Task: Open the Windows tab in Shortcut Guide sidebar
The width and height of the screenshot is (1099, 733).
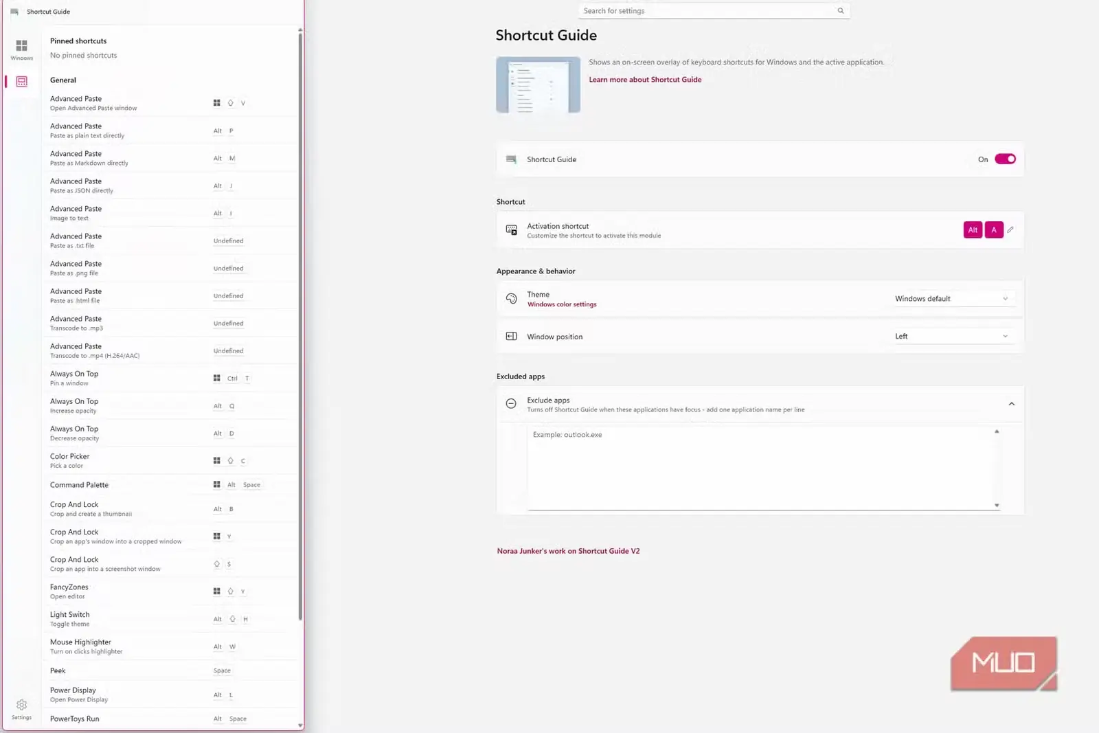Action: (21, 49)
